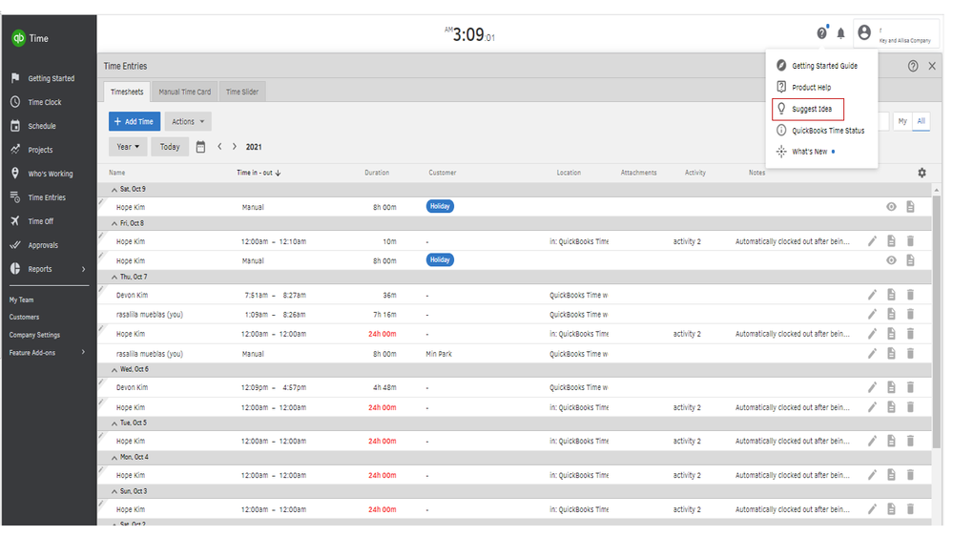Screen dimensions: 953x536
Task: Collapse the Mon, Oct 4 group
Action: coord(114,457)
